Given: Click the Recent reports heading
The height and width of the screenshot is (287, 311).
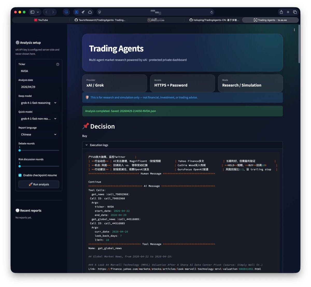Looking at the screenshot, I should pyautogui.click(x=29, y=211).
